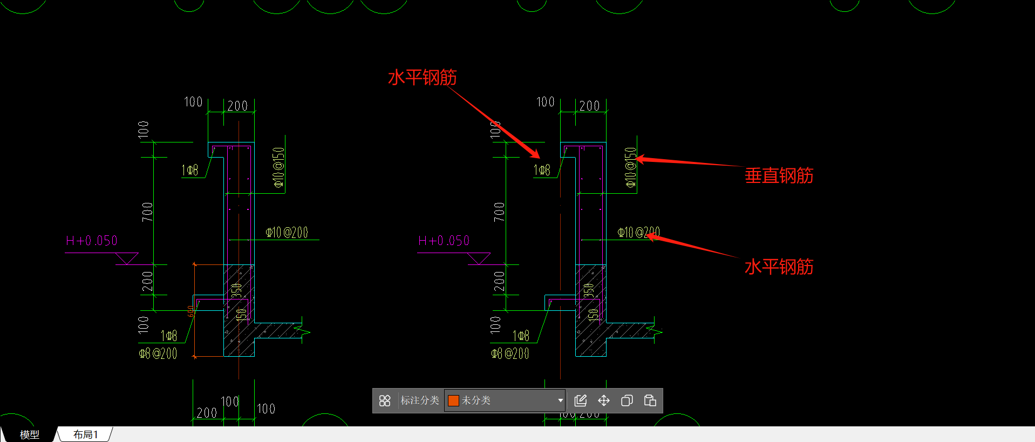Select the 700 vertical dimension in right detail

pos(499,212)
